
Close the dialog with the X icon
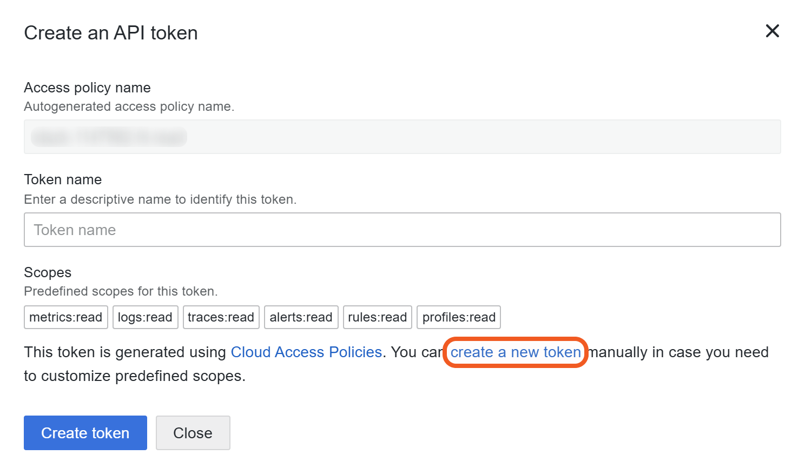pos(772,31)
